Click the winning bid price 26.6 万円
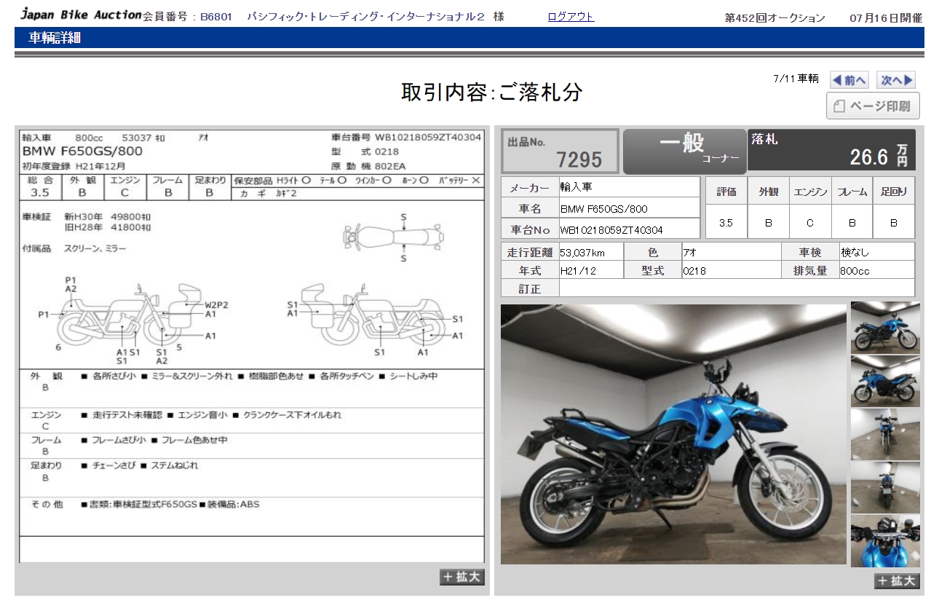 [x=879, y=156]
